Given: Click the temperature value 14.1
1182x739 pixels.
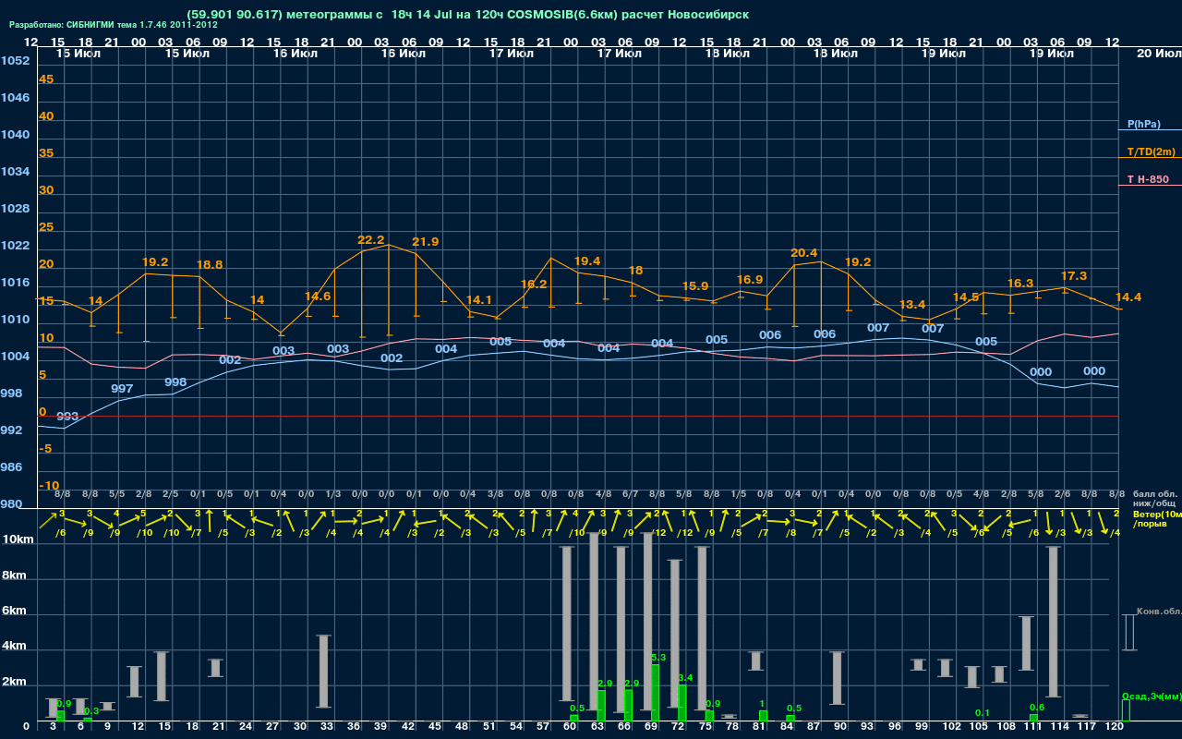Looking at the screenshot, I should coord(479,300).
